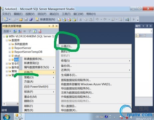The image size is (154, 120).
Task: Open the 工具(T) menu
Action: tap(66, 14)
